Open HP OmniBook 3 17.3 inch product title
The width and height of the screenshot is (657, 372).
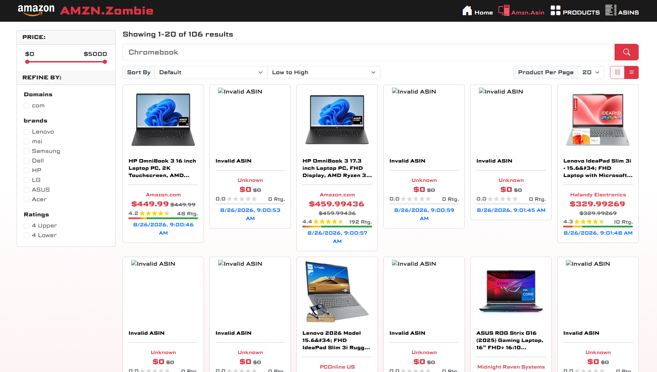pyautogui.click(x=337, y=168)
